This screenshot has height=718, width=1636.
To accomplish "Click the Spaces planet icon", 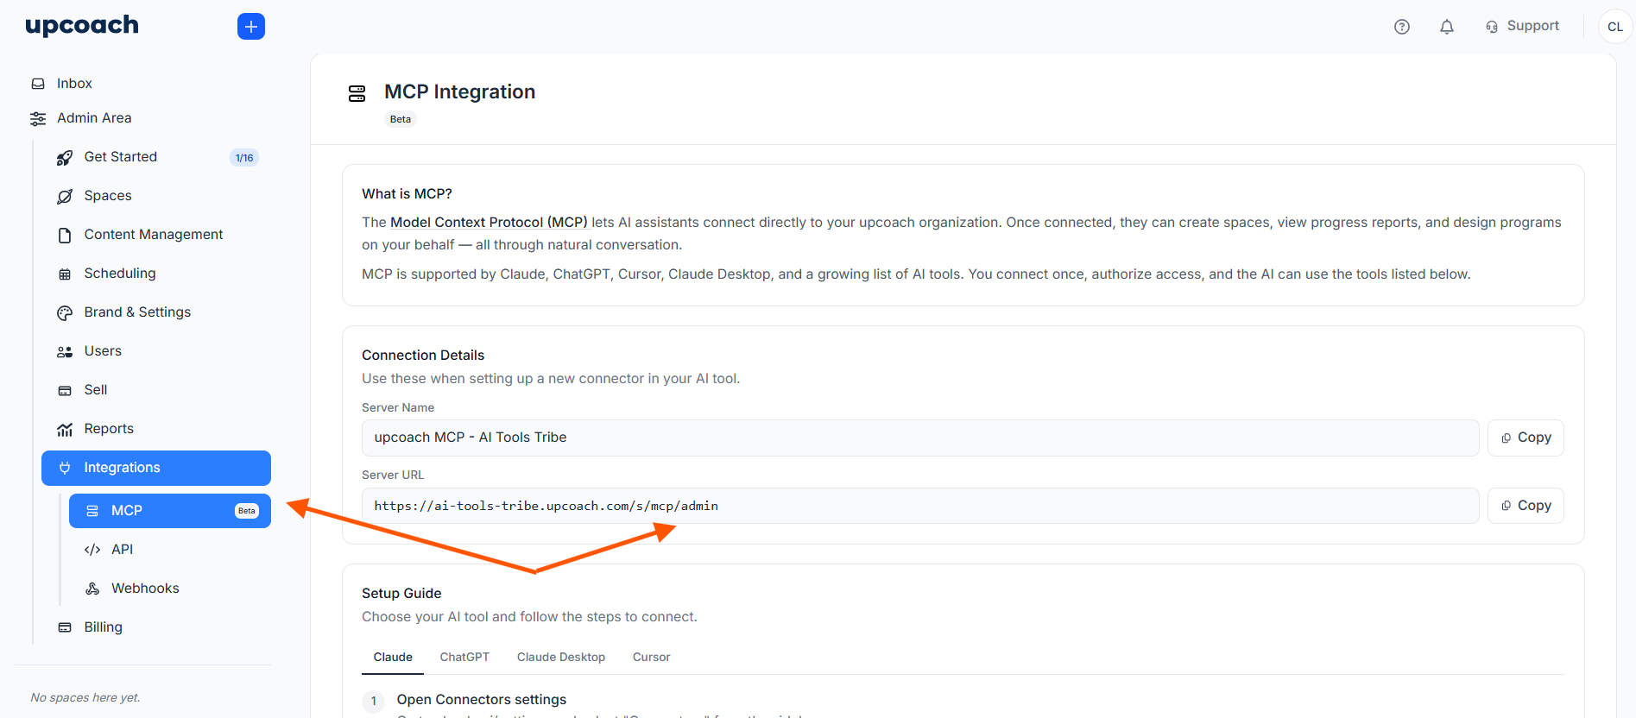I will (x=65, y=196).
